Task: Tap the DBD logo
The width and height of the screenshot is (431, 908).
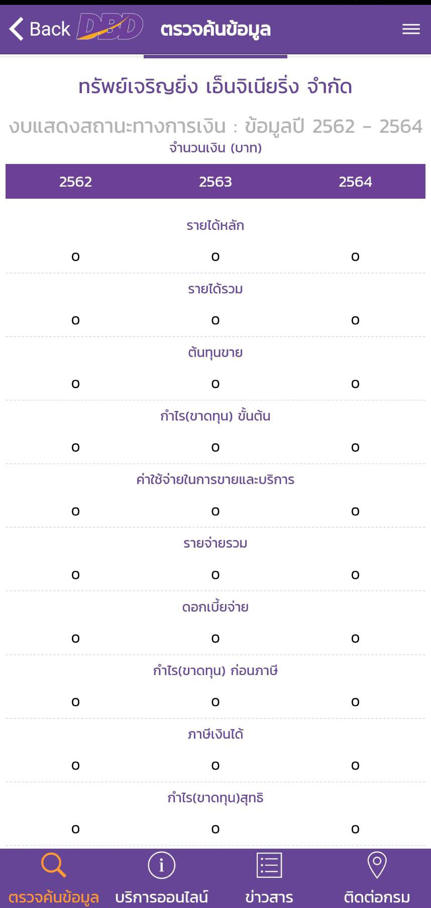Action: [x=110, y=27]
